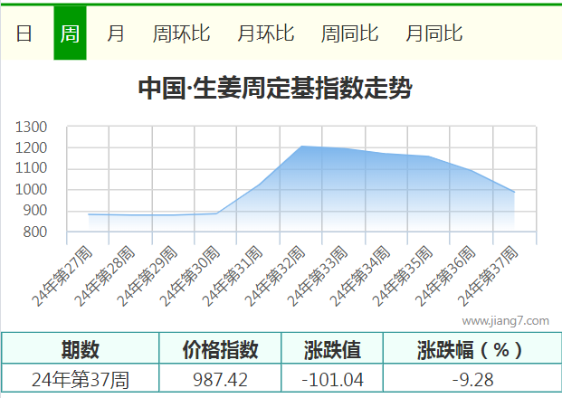Click x-axis label 24年第35周

point(403,277)
